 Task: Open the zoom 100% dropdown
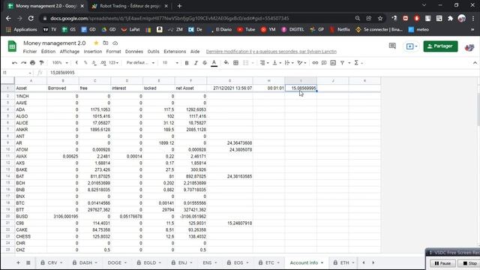pyautogui.click(x=60, y=63)
